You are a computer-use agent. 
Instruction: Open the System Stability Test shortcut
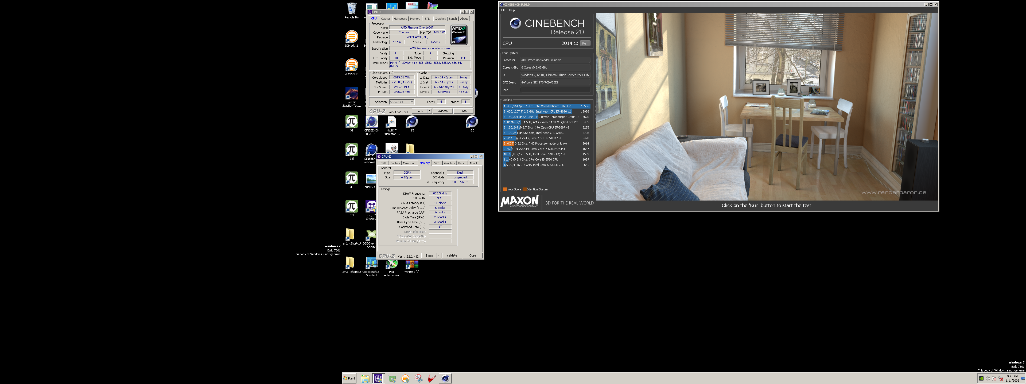351,97
